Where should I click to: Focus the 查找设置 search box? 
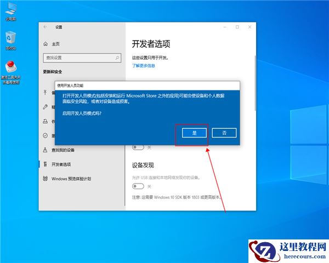(82, 58)
